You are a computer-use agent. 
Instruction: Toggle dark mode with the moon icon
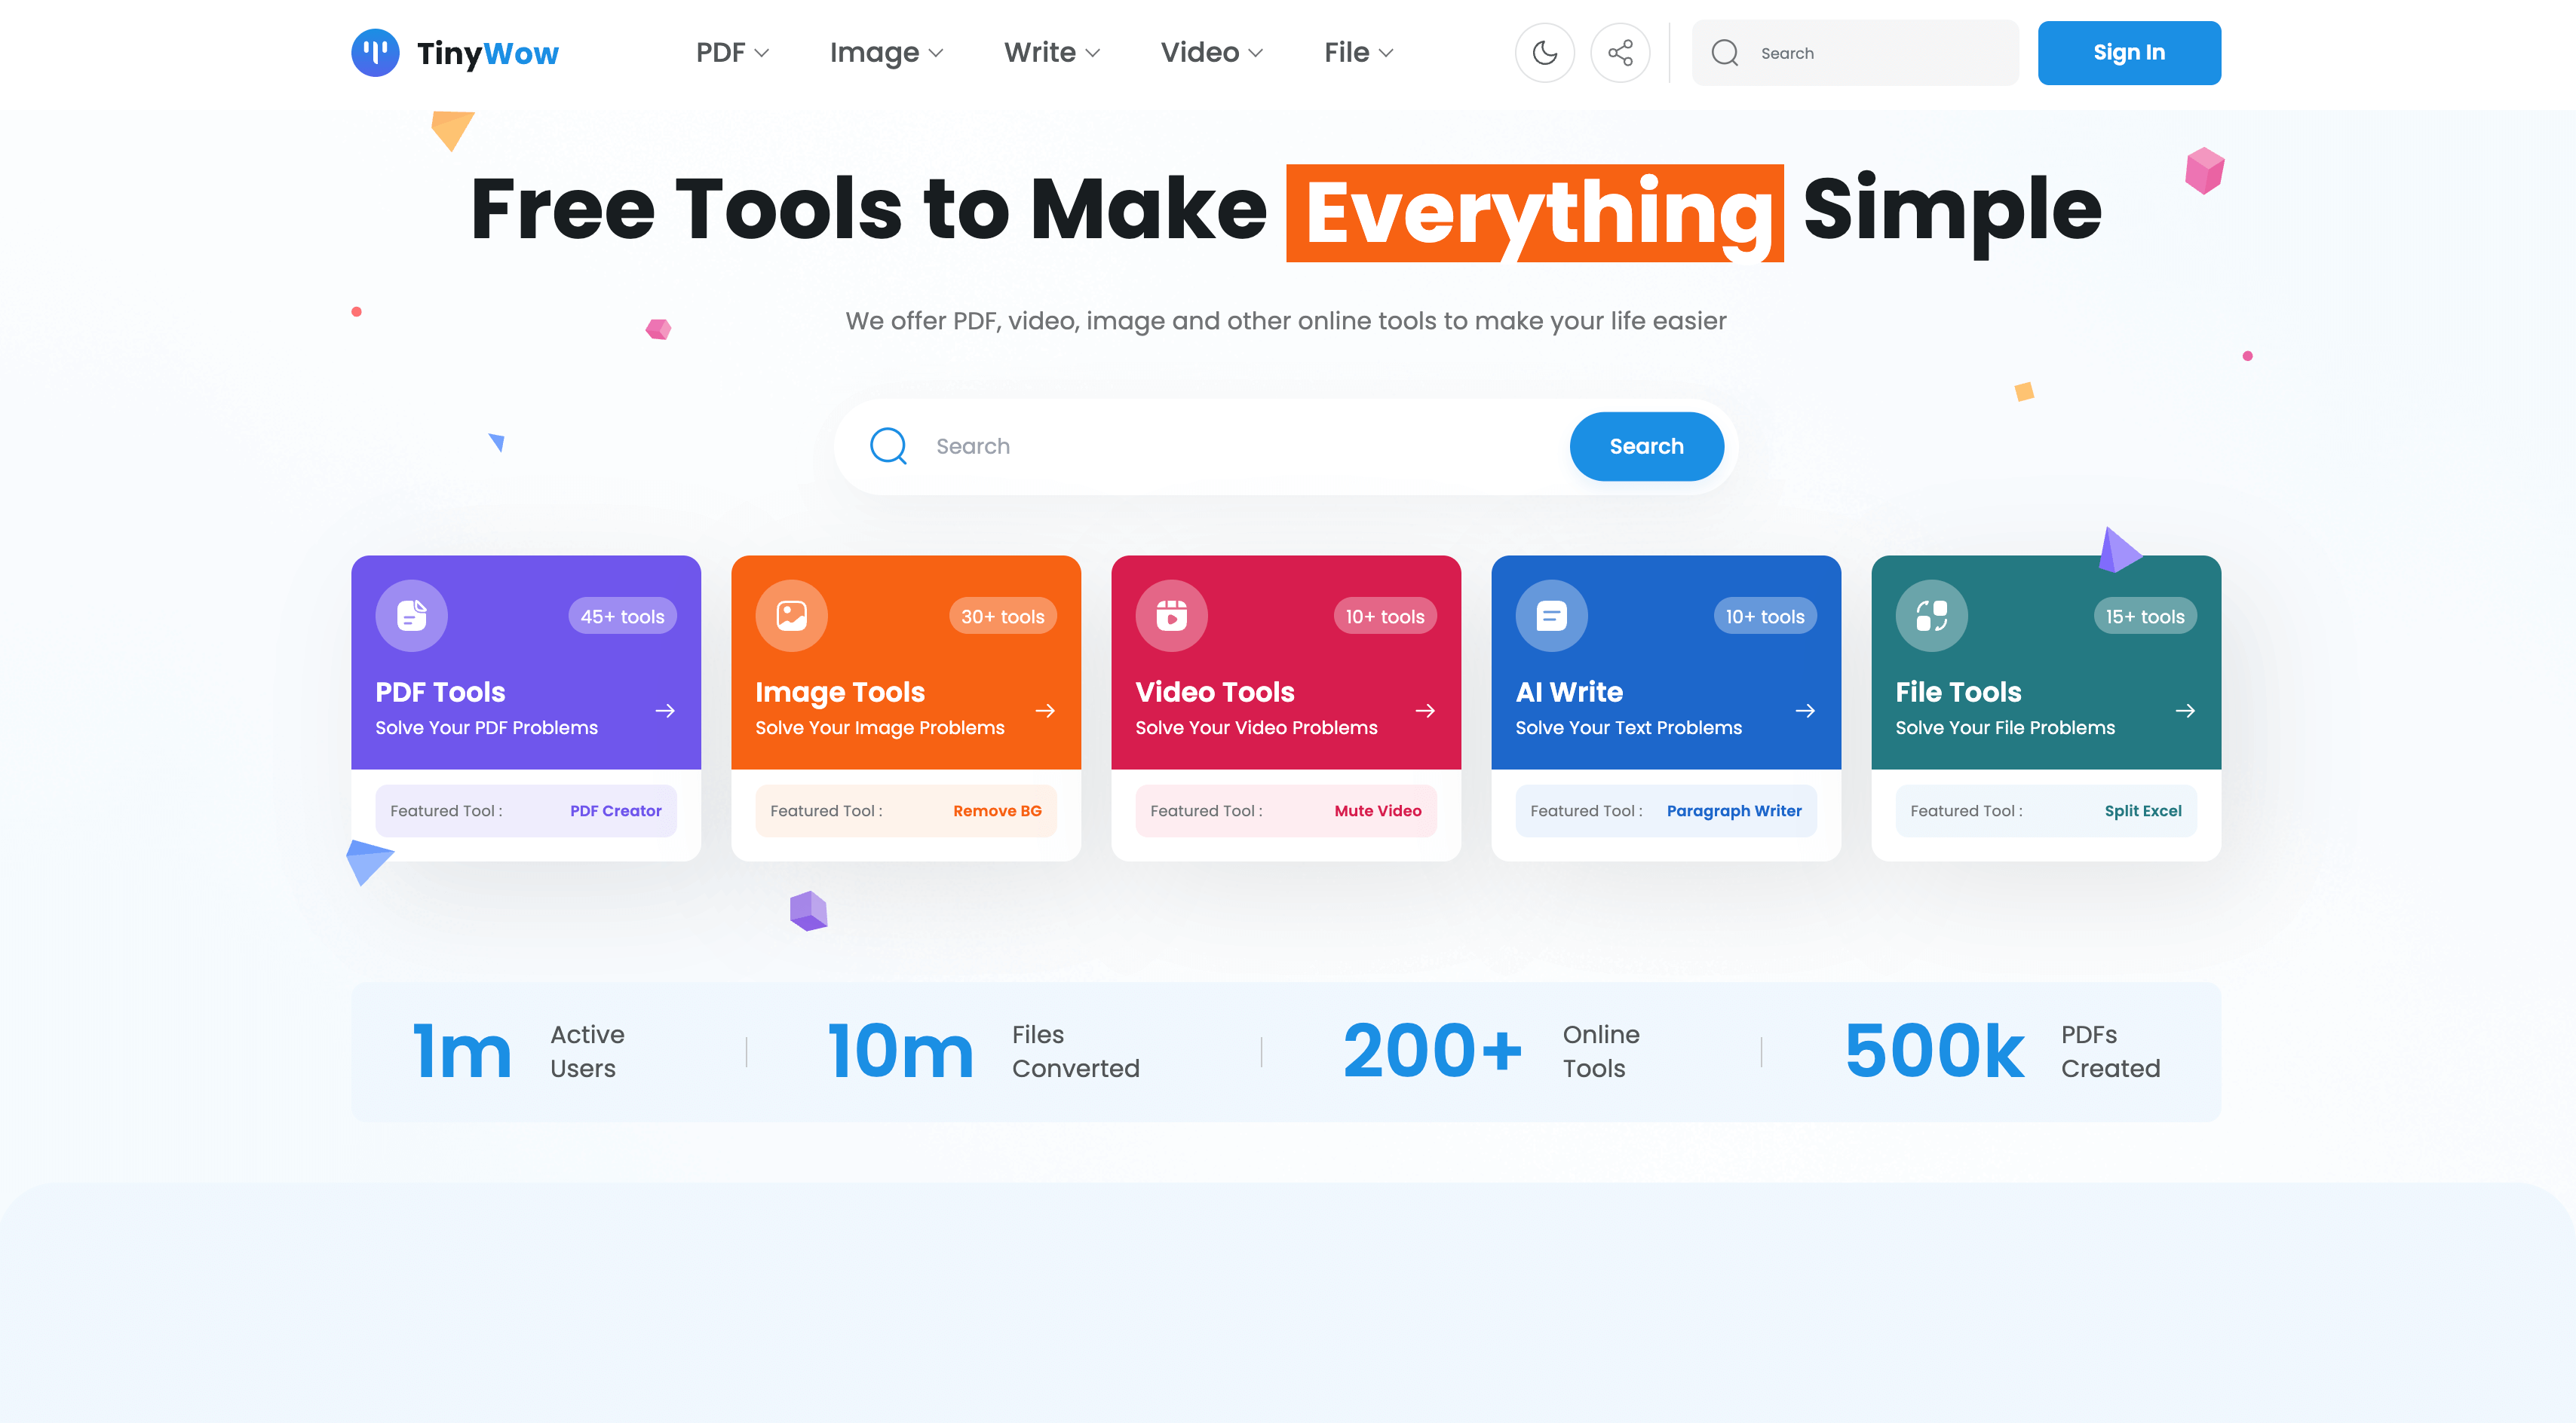pyautogui.click(x=1544, y=52)
